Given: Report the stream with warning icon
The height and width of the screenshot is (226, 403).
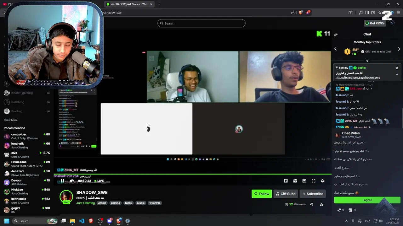Looking at the screenshot, I should click(x=321, y=204).
